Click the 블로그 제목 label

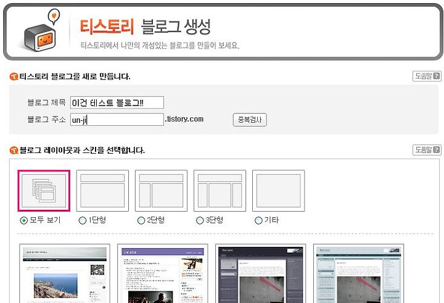click(x=46, y=102)
